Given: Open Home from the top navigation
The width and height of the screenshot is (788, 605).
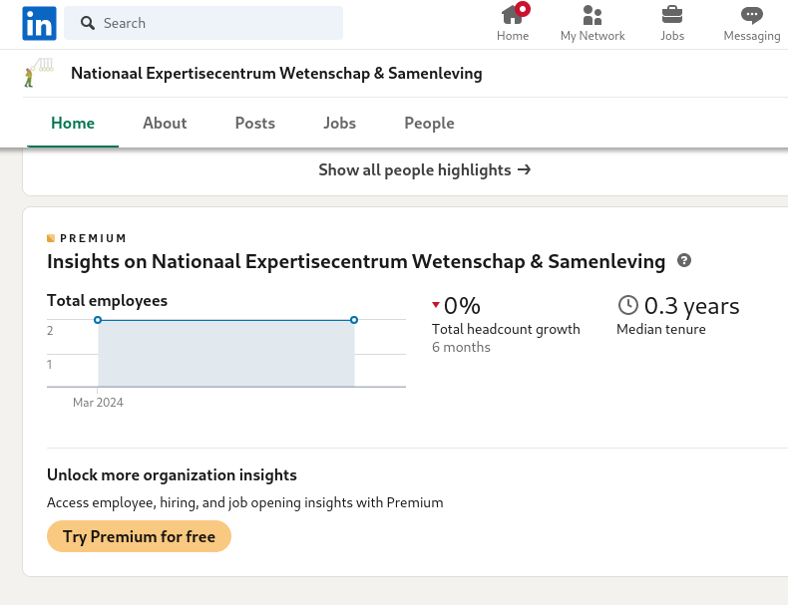Looking at the screenshot, I should (x=513, y=23).
